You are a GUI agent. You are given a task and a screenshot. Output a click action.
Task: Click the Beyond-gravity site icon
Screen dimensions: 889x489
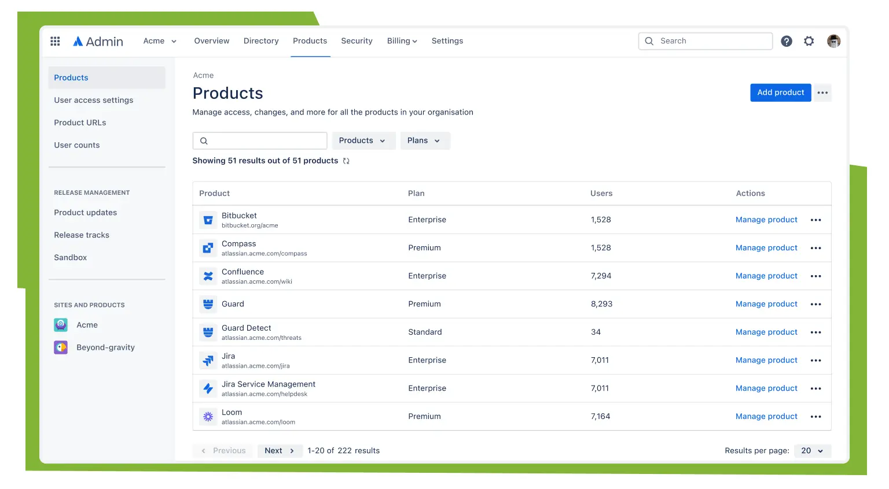(61, 347)
